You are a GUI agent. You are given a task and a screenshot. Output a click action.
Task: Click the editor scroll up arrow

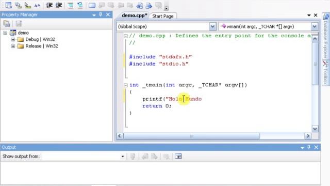(x=315, y=39)
